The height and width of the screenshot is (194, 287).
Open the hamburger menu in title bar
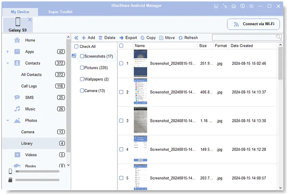click(251, 6)
